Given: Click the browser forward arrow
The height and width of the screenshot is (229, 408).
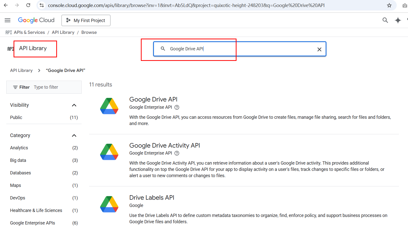Looking at the screenshot, I should point(17,5).
